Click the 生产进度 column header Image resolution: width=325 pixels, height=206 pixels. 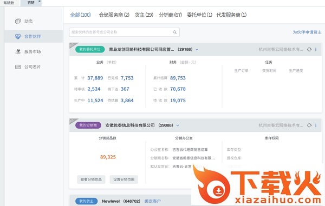[x=296, y=71]
